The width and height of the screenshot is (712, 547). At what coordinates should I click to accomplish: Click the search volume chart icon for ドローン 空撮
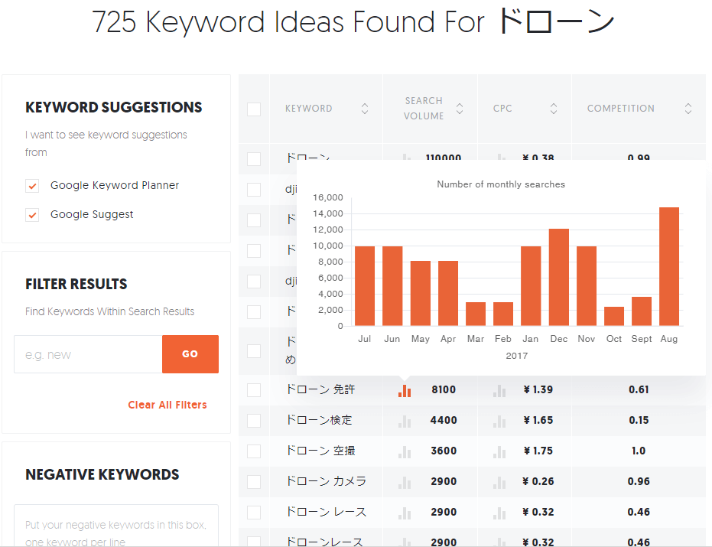coord(405,451)
